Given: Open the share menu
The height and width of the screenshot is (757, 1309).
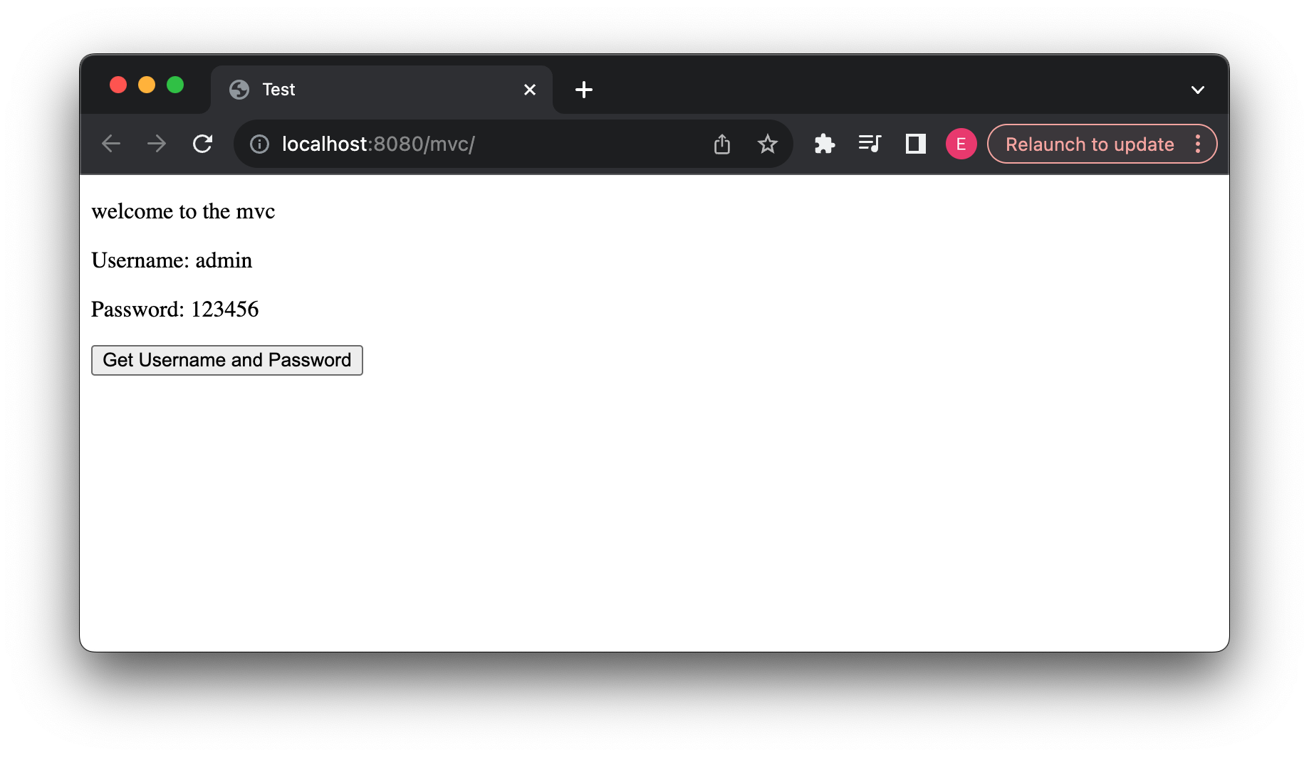Looking at the screenshot, I should [722, 144].
